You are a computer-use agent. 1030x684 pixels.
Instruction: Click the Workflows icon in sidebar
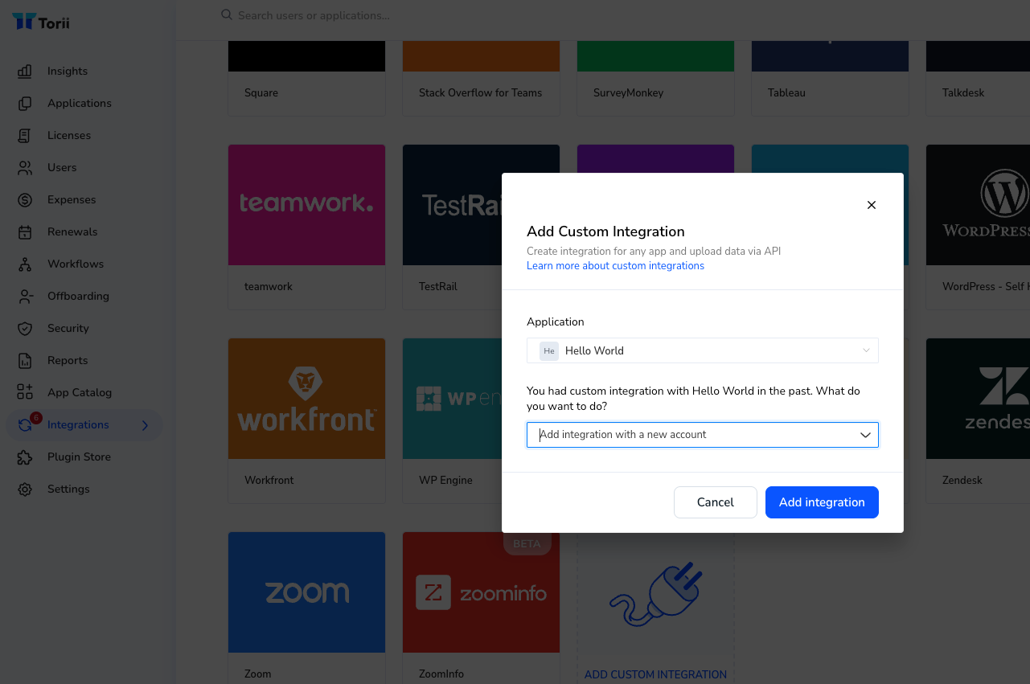coord(25,264)
